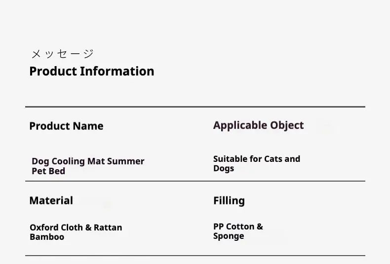Click the word 'Bamboo'

tap(47, 237)
